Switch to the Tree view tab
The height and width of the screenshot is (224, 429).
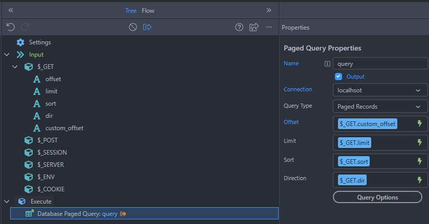tap(131, 11)
